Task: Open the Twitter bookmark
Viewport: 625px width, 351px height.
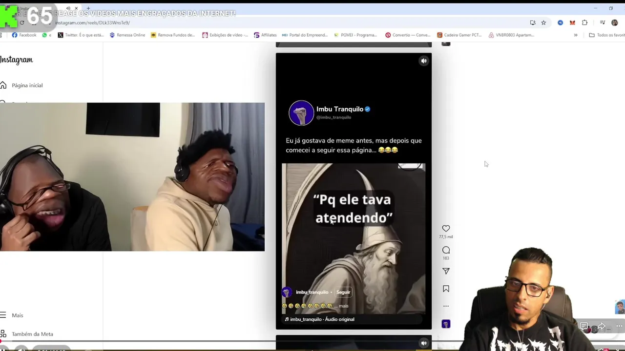Action: pyautogui.click(x=81, y=35)
